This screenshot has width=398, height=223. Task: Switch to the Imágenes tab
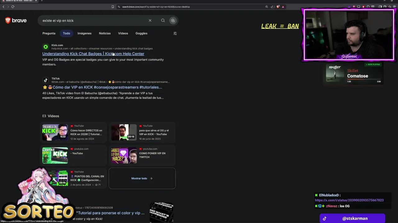pos(85,33)
